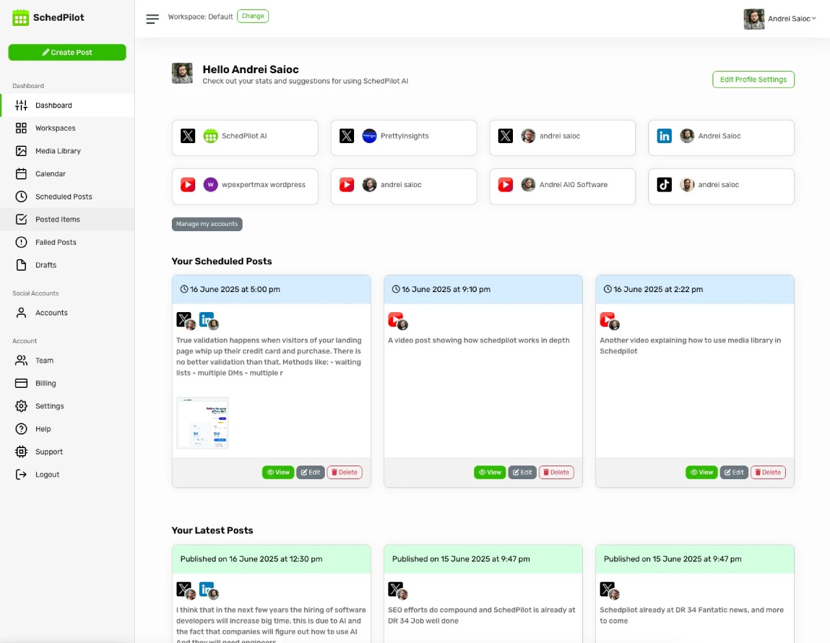The width and height of the screenshot is (830, 643).
Task: Go to Posted Items menu
Action: point(58,220)
